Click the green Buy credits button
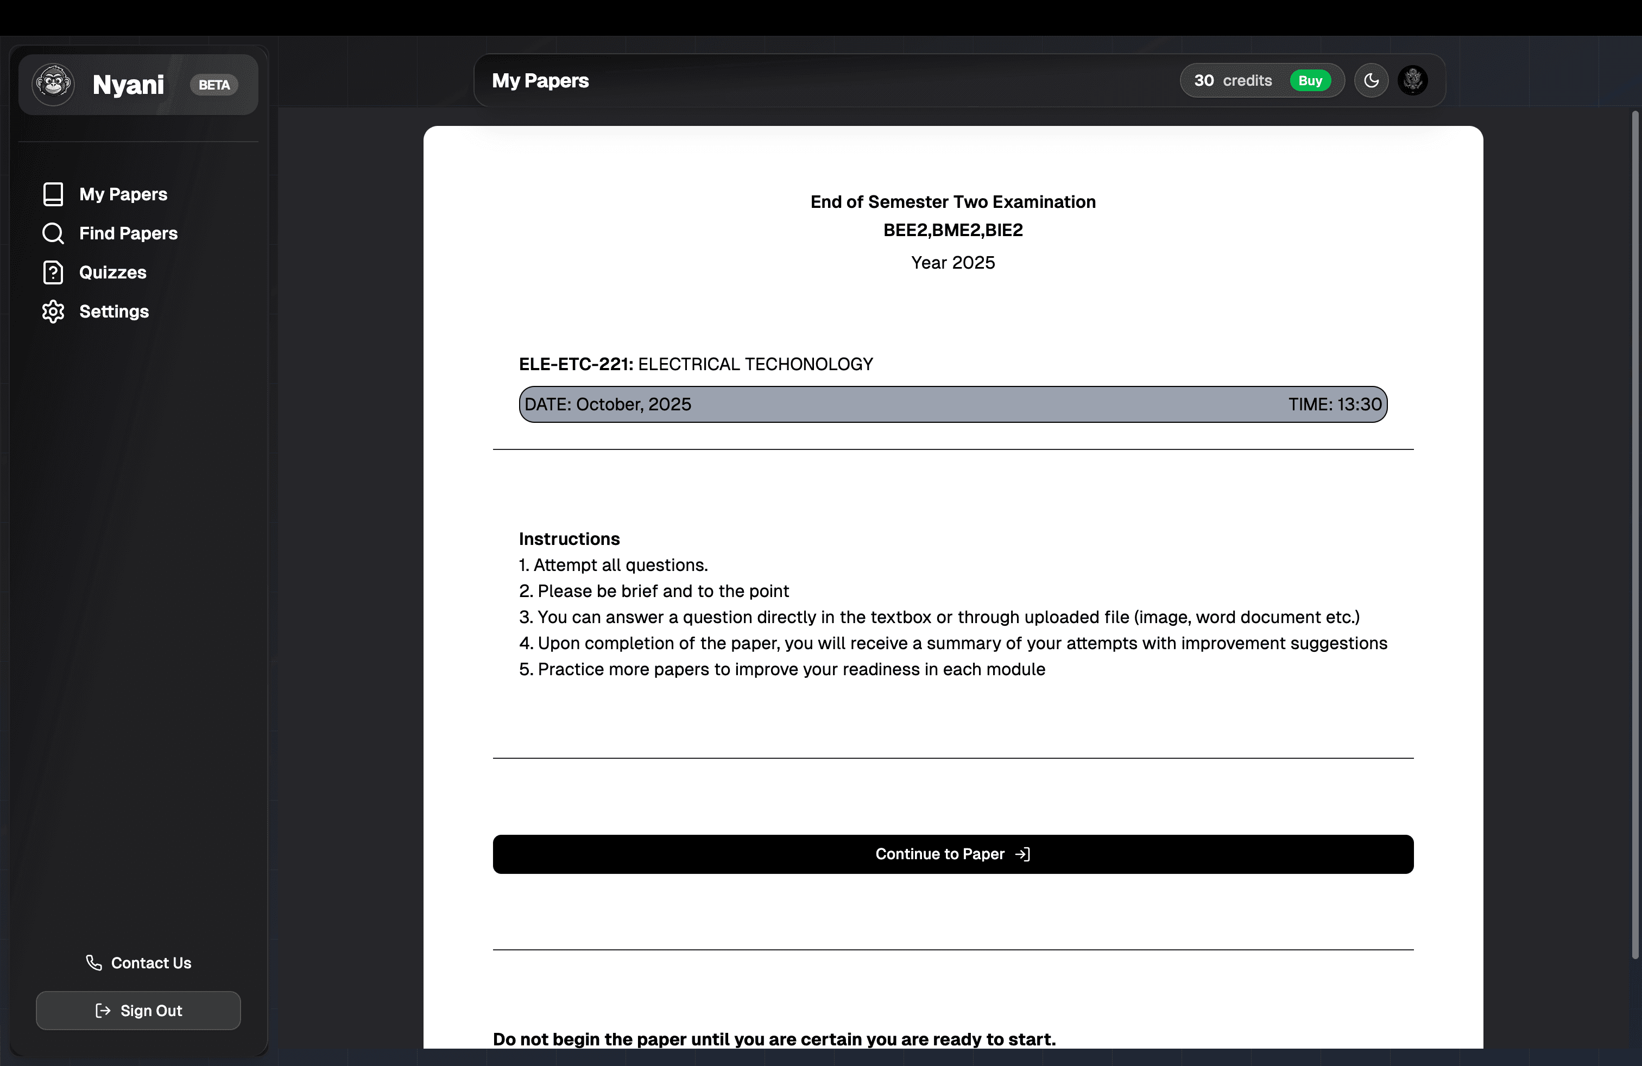Screen dimensions: 1642x1066 (1310, 80)
